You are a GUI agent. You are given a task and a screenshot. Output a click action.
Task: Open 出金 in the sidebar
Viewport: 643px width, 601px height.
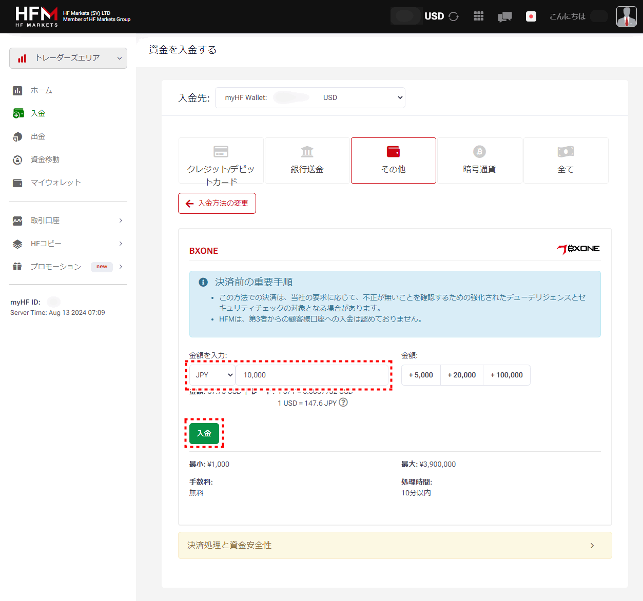(x=38, y=136)
